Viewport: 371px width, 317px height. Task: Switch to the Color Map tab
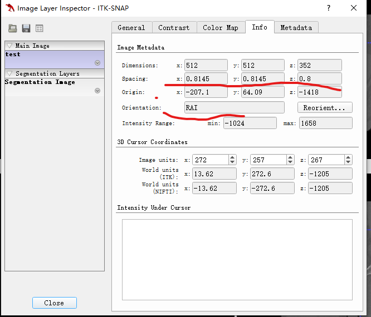click(221, 28)
